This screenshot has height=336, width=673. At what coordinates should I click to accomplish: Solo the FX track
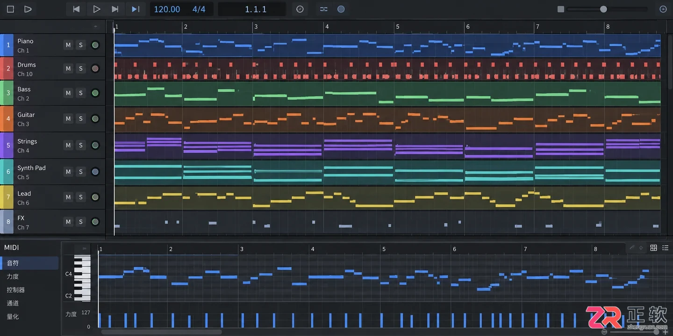tap(81, 222)
